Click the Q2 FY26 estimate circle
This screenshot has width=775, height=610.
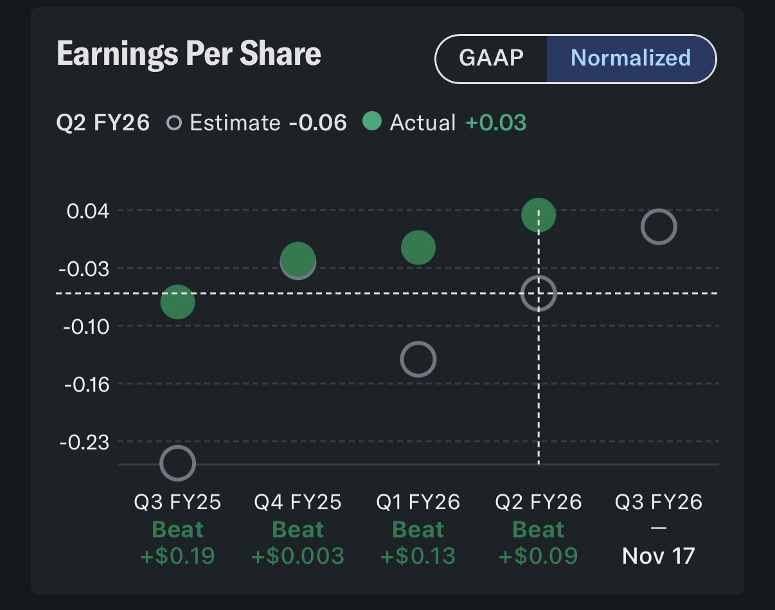point(539,293)
